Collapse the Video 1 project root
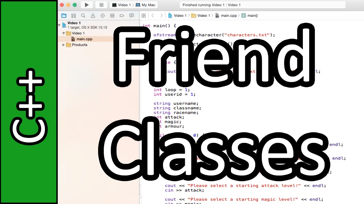 pos(59,25)
